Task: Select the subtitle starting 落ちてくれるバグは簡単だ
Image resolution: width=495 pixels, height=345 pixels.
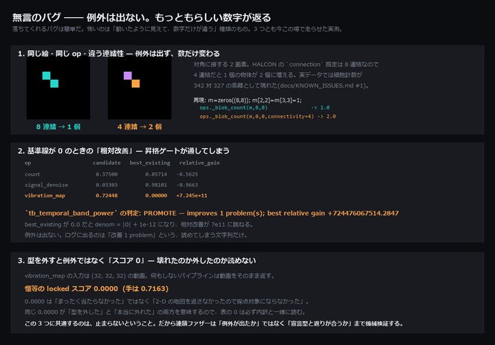Action: [x=177, y=29]
